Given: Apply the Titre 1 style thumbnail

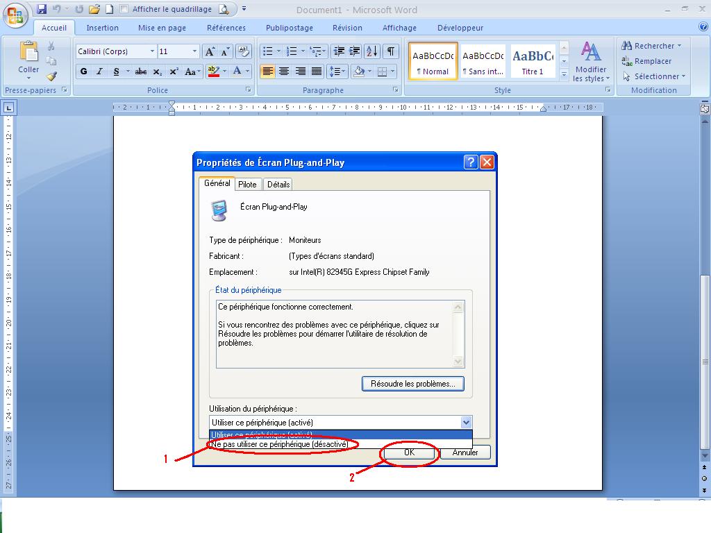Looking at the screenshot, I should pos(533,61).
